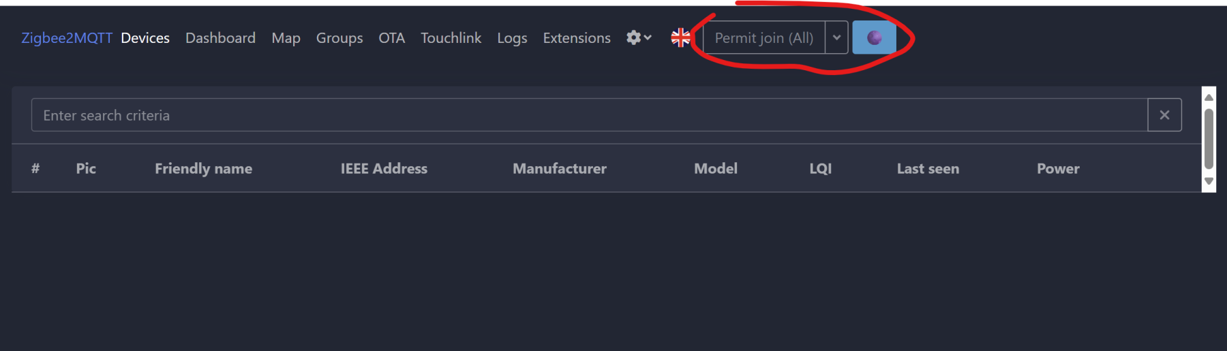Screen dimensions: 1227x351
Task: Open the Devices tab
Action: (x=145, y=38)
